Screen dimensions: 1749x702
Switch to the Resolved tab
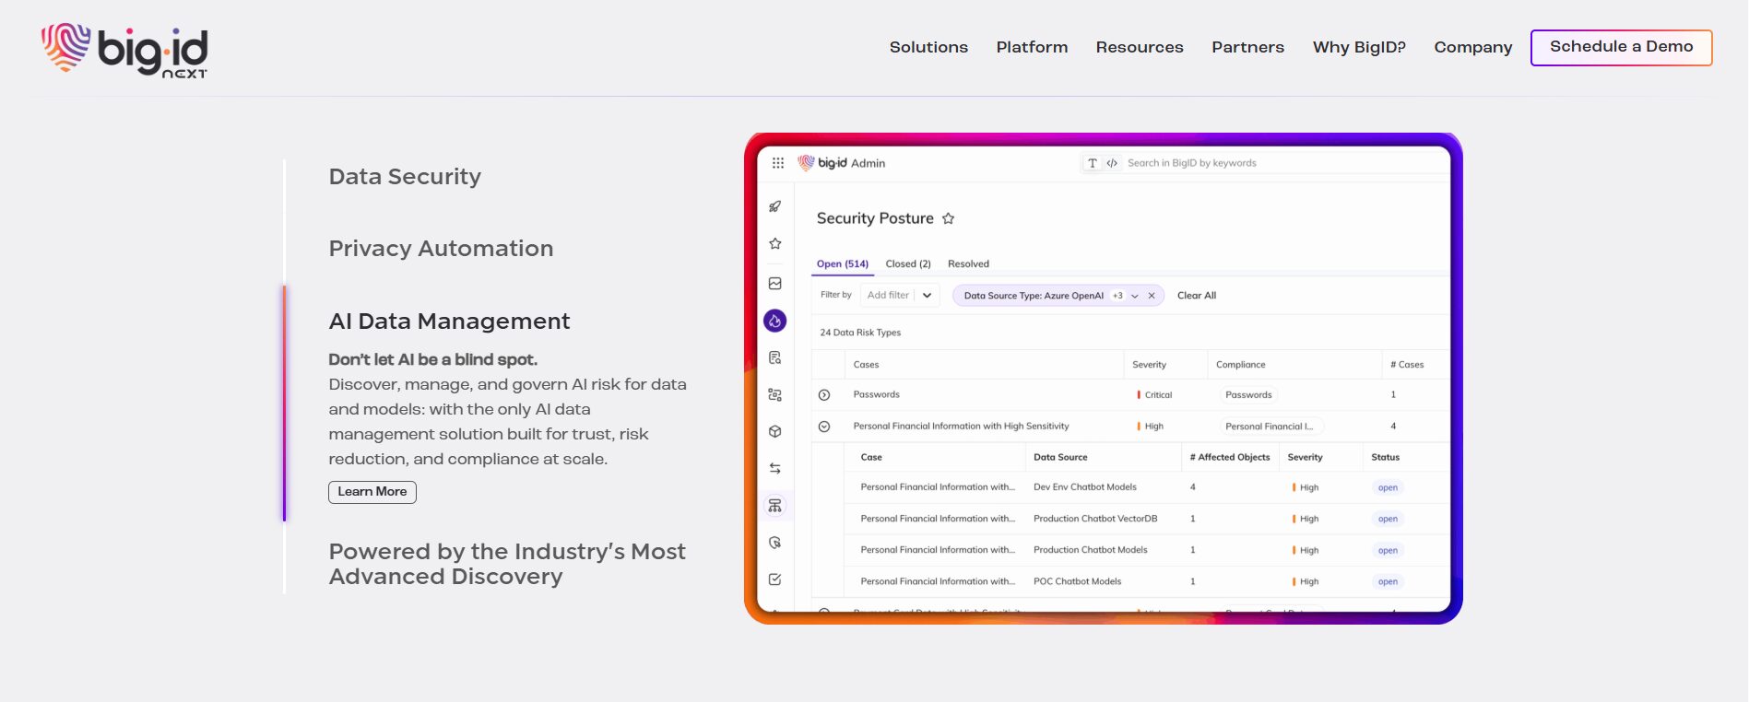968,263
